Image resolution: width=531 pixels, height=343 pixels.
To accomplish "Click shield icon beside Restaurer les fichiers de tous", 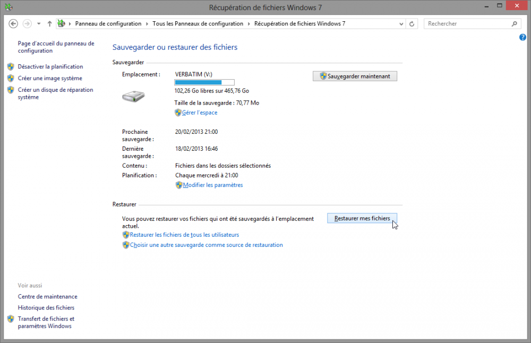I will (126, 235).
